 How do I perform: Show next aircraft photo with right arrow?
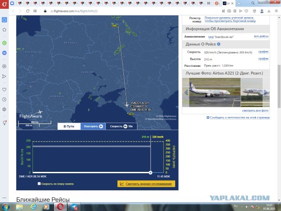point(266,92)
